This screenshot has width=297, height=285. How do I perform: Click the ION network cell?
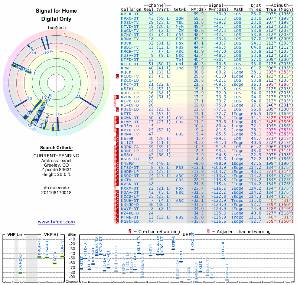180,18
